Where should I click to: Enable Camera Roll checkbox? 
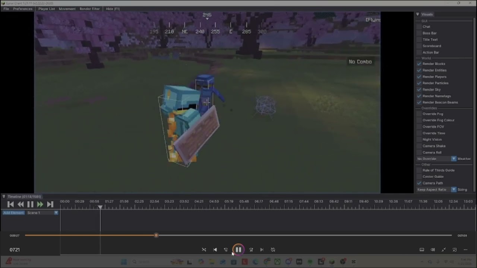tap(419, 153)
